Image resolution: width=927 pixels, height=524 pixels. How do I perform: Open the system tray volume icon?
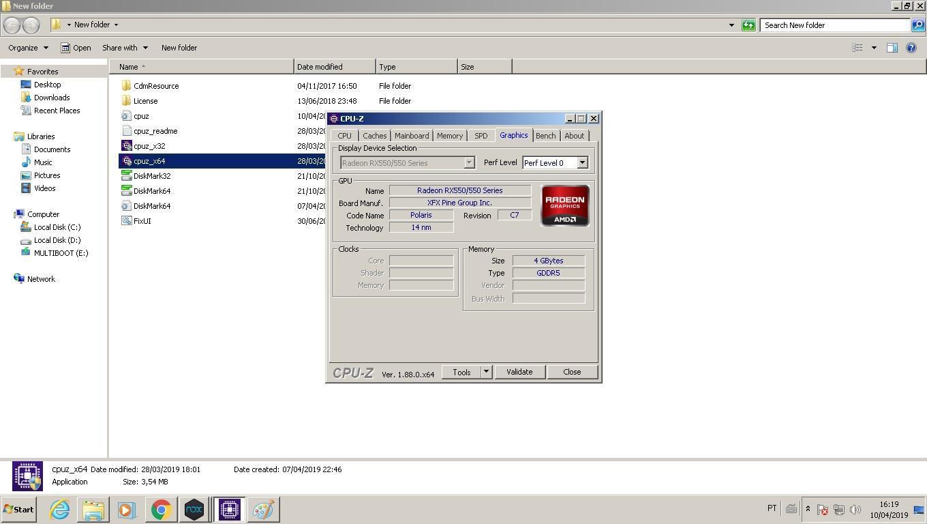(855, 510)
